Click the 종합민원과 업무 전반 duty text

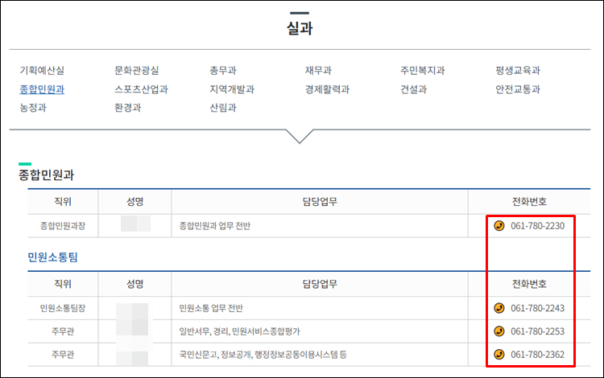(x=214, y=226)
